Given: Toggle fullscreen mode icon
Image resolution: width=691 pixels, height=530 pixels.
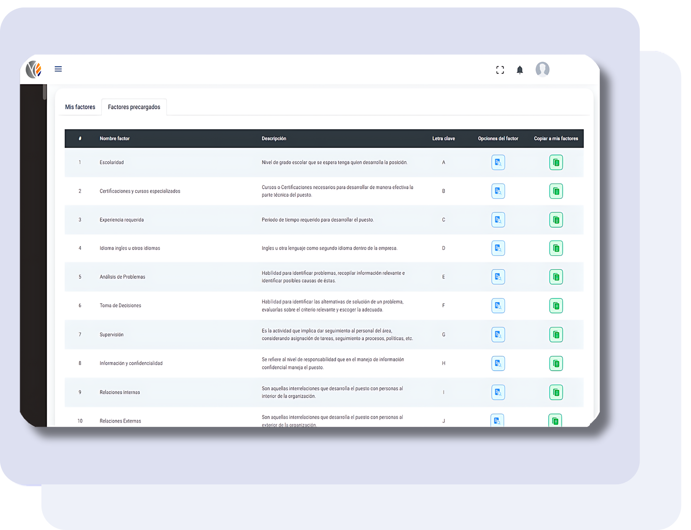Looking at the screenshot, I should 500,70.
